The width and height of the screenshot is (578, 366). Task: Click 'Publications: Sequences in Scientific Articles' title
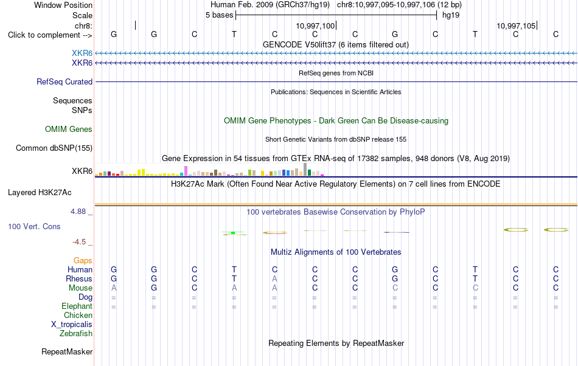point(336,92)
